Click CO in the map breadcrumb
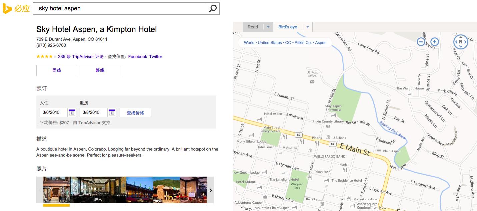477x211 pixels. pos(288,42)
